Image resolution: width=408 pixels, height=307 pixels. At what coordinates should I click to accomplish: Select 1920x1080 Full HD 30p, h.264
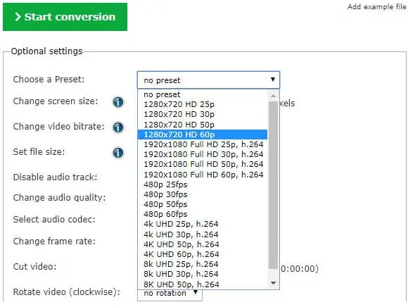(x=203, y=154)
